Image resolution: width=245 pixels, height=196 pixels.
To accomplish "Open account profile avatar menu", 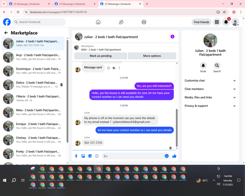I will [x=235, y=22].
